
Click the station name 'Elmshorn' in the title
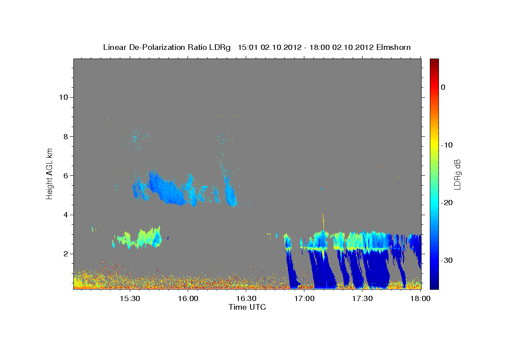pos(392,47)
